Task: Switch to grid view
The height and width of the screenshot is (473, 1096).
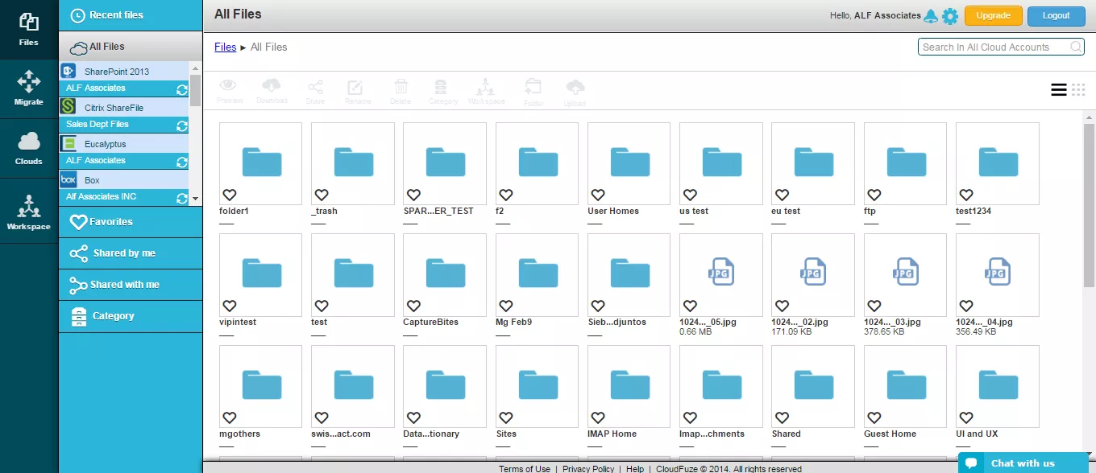Action: [1078, 90]
